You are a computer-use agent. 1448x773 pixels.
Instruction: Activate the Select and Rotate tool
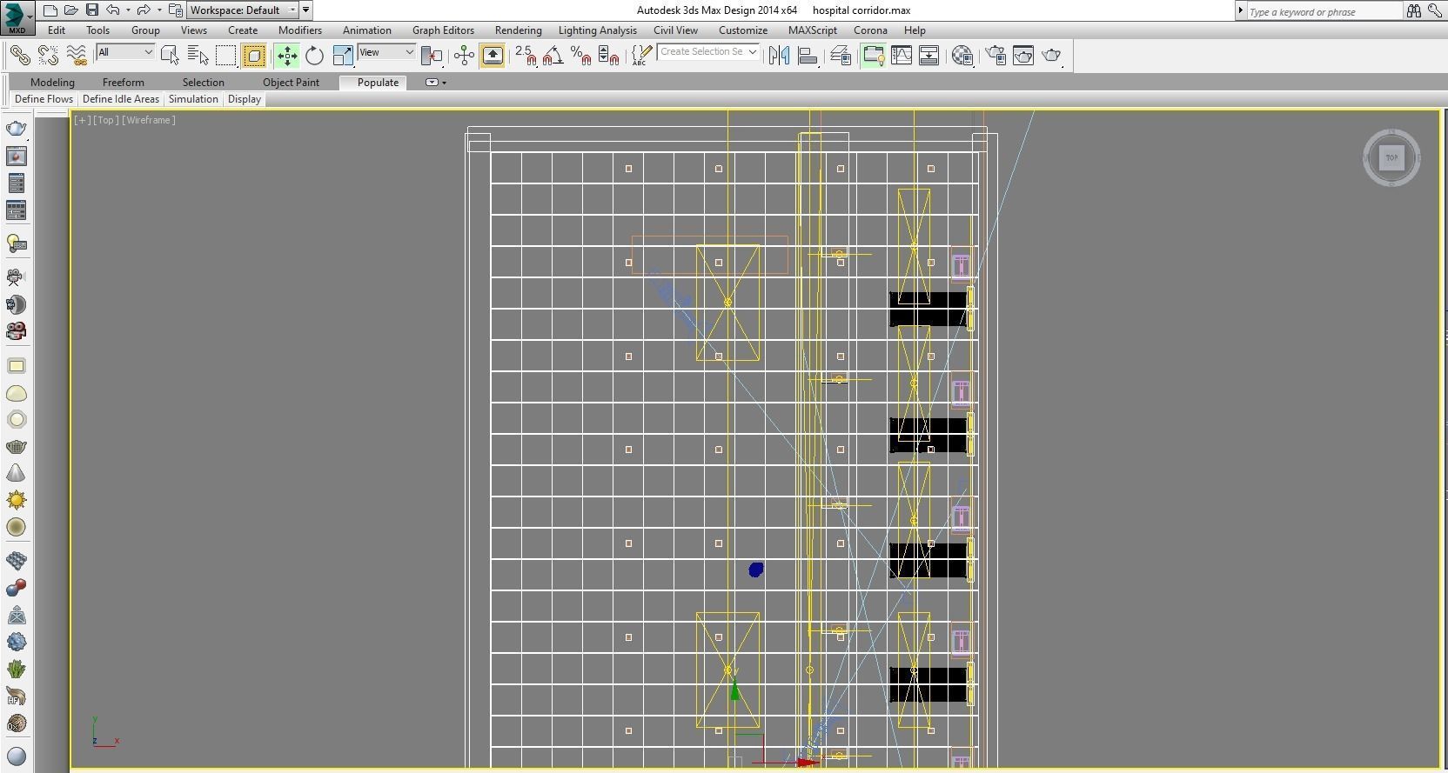[x=314, y=56]
